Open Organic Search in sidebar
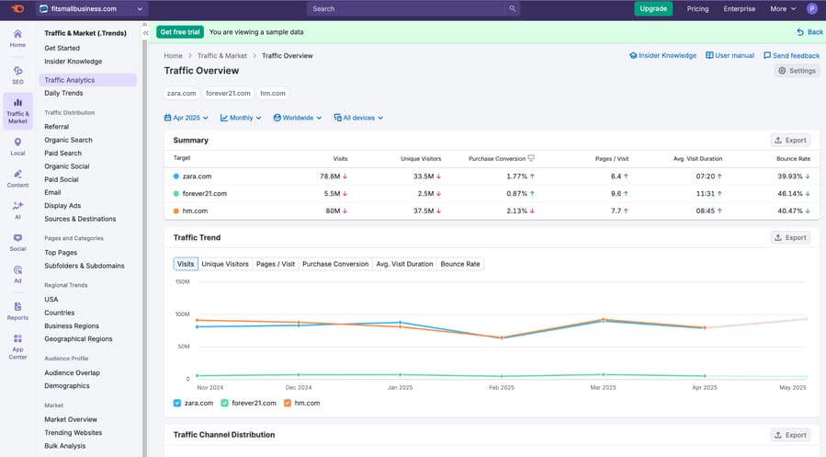Image resolution: width=826 pixels, height=457 pixels. point(69,140)
